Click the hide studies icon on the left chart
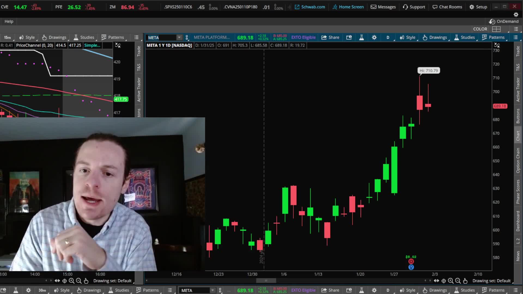This screenshot has width=523, height=294. click(118, 45)
